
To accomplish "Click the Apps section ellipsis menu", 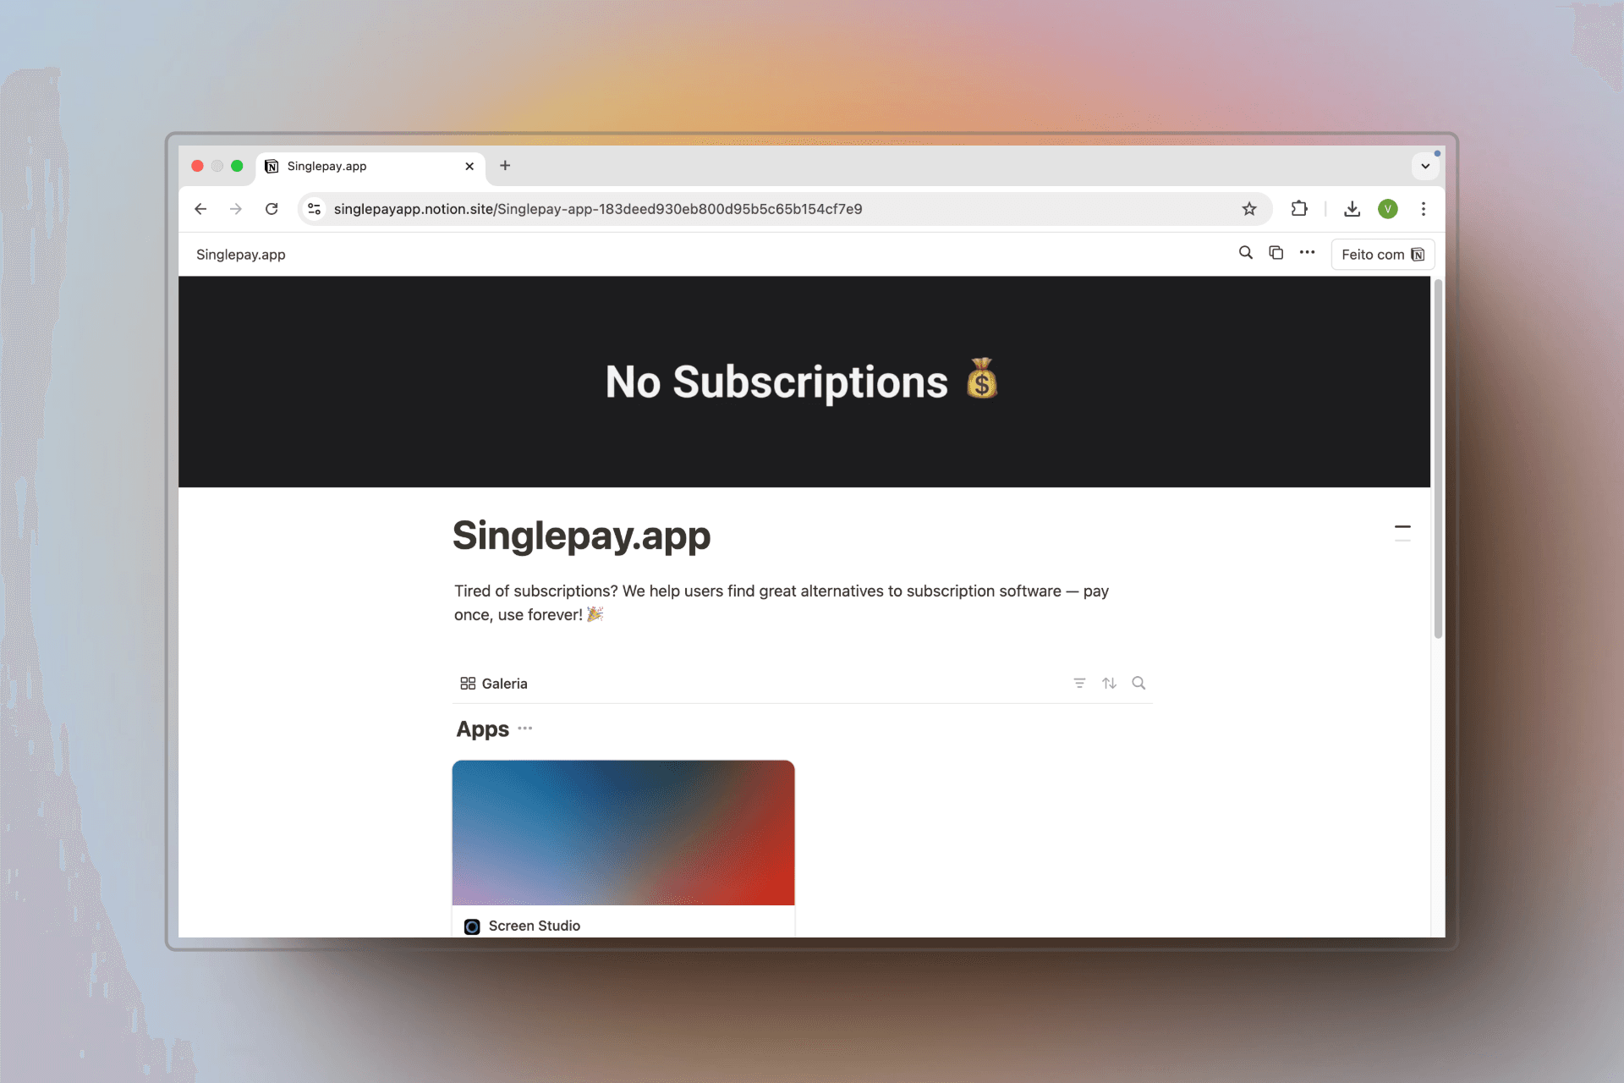I will click(525, 727).
